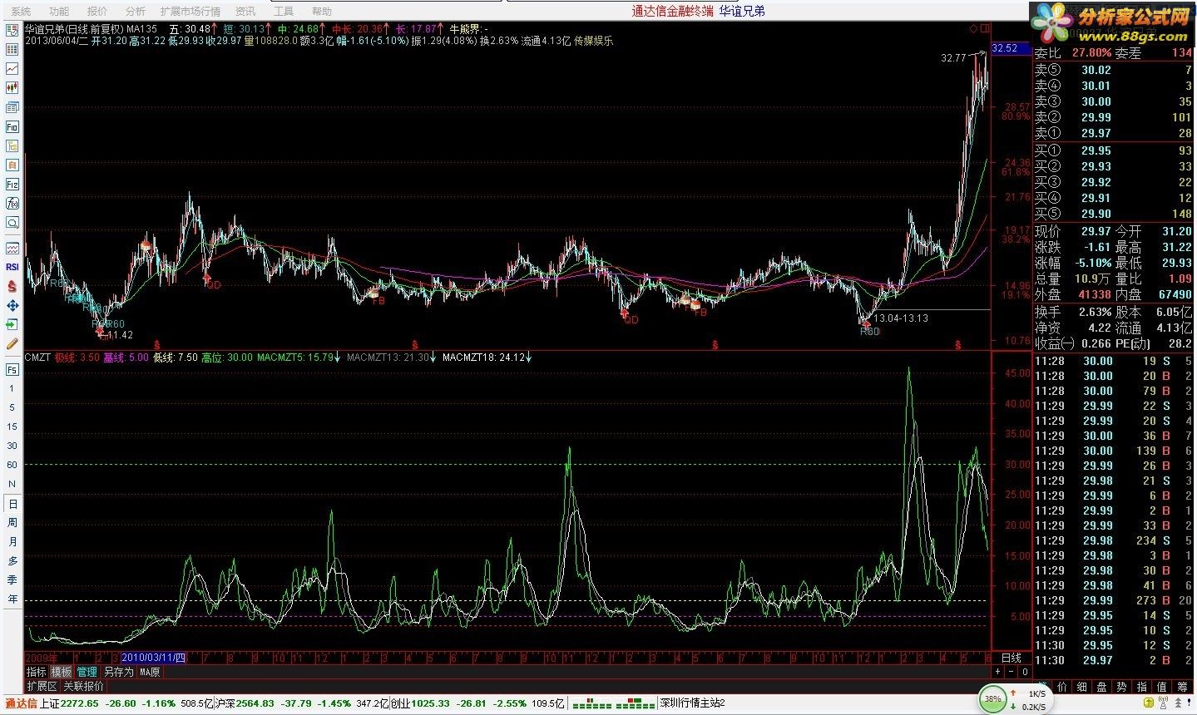Image resolution: width=1197 pixels, height=715 pixels.
Task: Switch to 30-minute period
Action: pyautogui.click(x=12, y=446)
